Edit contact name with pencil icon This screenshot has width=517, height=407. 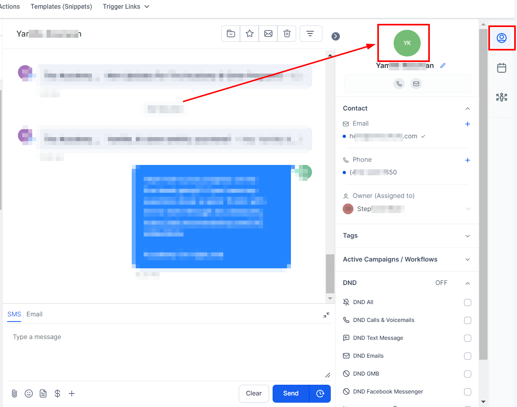[x=443, y=66]
